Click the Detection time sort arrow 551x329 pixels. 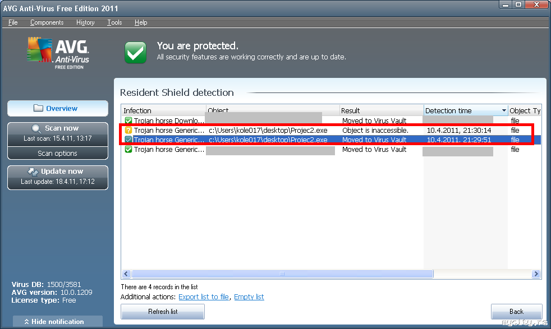(x=504, y=110)
